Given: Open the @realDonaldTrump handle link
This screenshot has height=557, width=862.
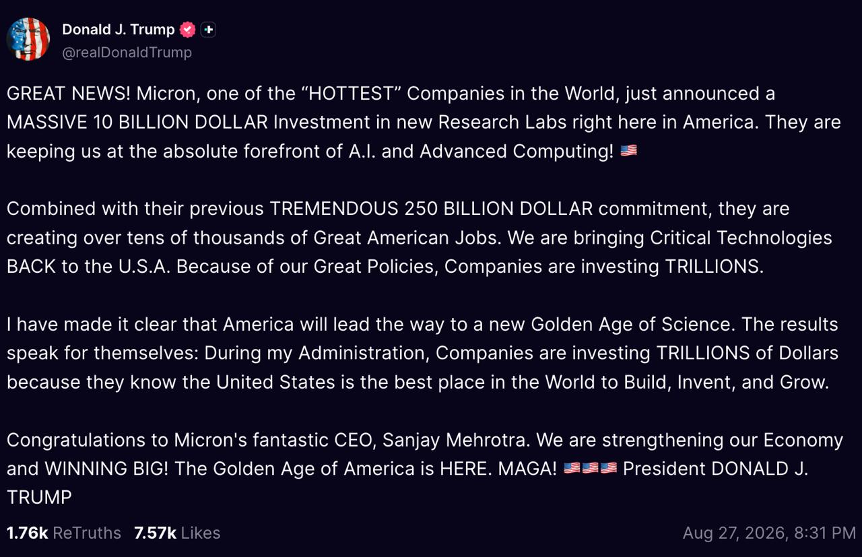Looking at the screenshot, I should click(x=127, y=52).
